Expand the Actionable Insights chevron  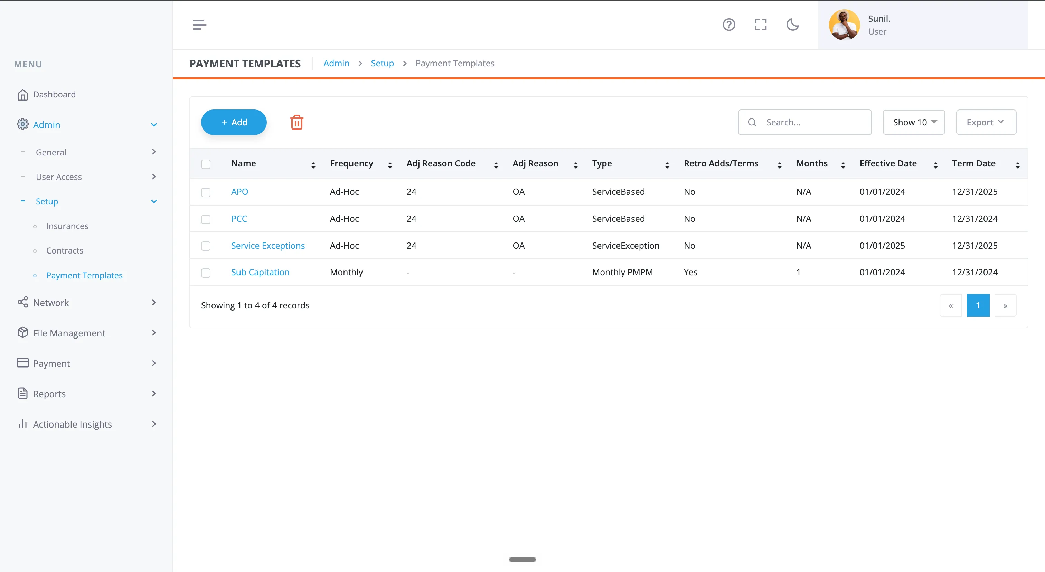[154, 423]
